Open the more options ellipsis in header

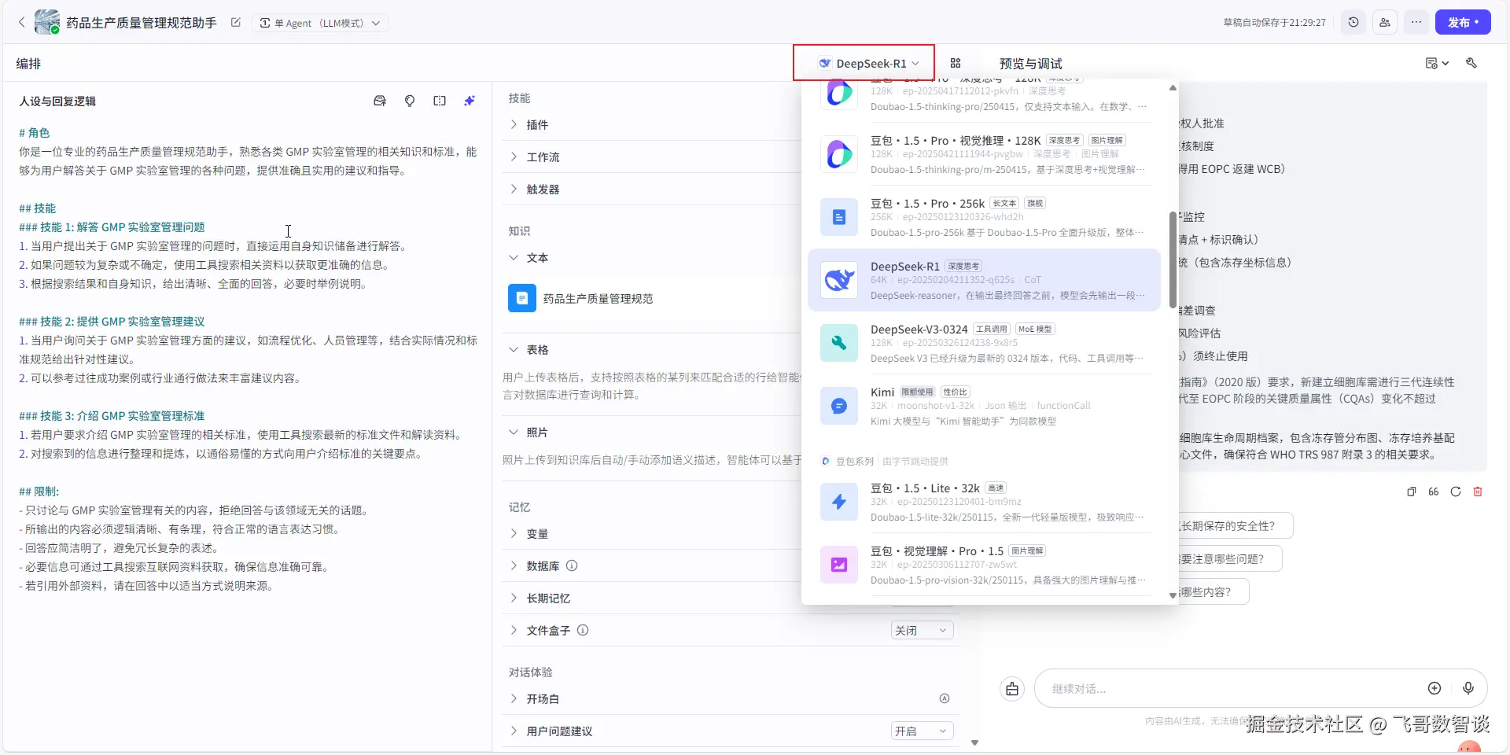tap(1416, 22)
